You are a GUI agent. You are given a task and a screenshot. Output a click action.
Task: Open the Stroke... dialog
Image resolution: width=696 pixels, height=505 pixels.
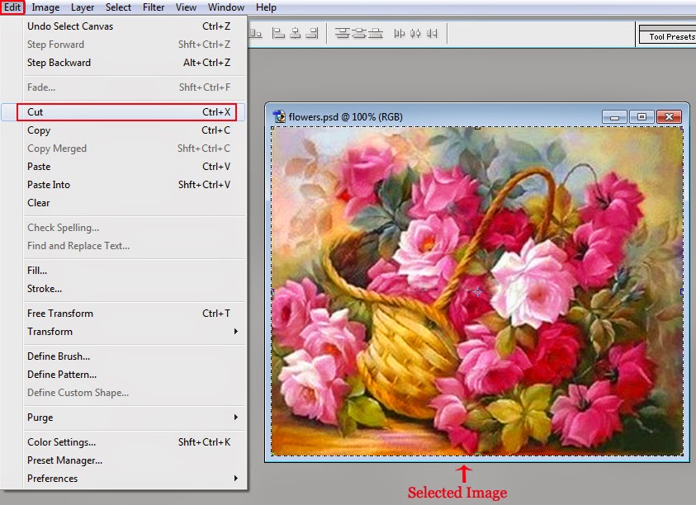tap(129, 289)
